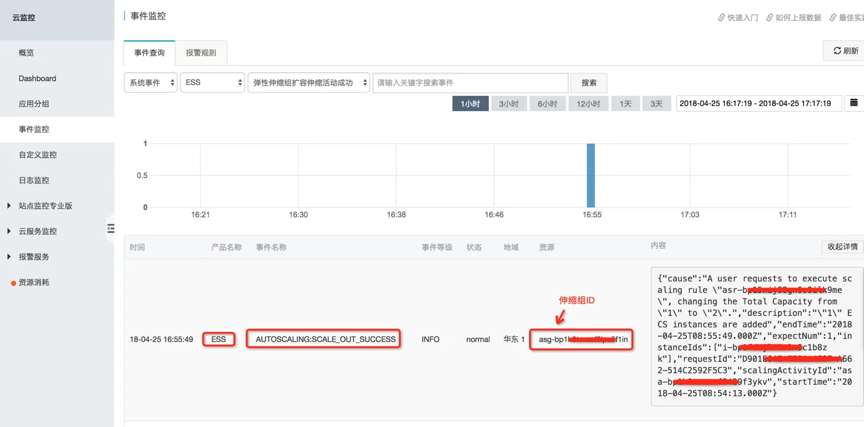
Task: Click the date range field 2018-04-25 16:17:19
Action: (x=759, y=103)
